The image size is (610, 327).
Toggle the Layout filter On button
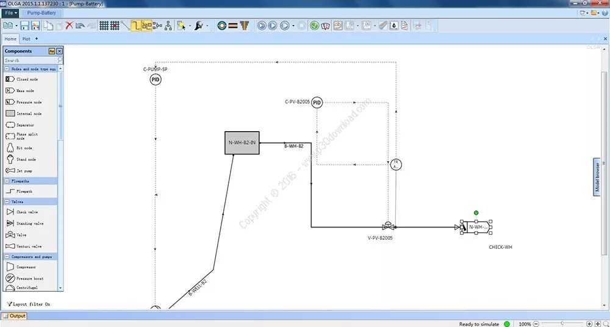pyautogui.click(x=29, y=304)
